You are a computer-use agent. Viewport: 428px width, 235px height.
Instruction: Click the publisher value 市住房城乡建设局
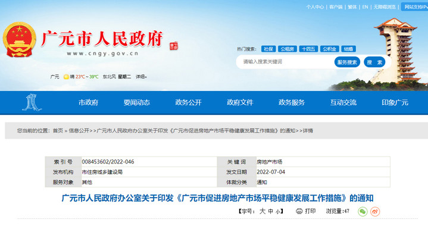coord(102,172)
